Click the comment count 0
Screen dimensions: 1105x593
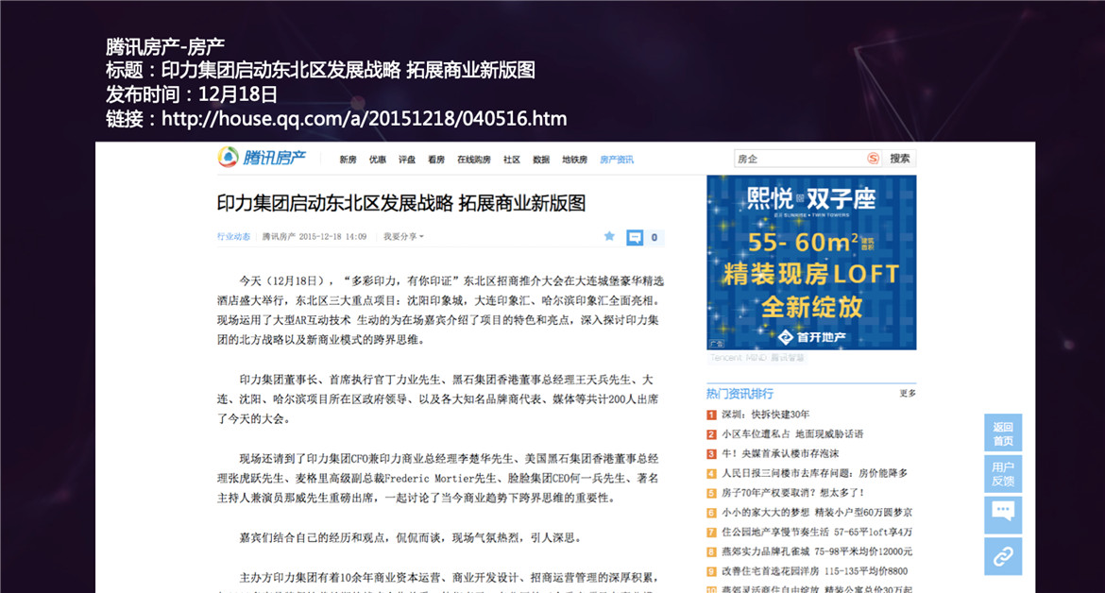point(654,237)
